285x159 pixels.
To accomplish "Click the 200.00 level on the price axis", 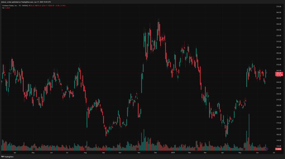I will [278, 105].
